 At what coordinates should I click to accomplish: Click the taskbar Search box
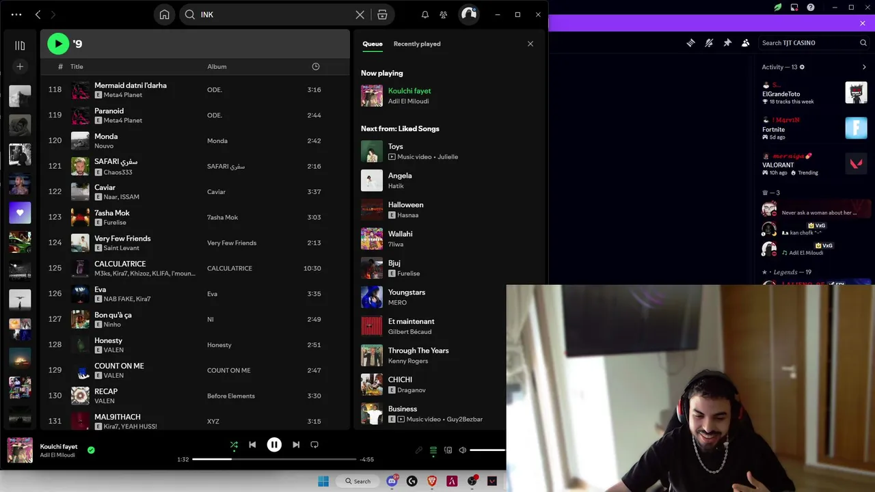358,481
